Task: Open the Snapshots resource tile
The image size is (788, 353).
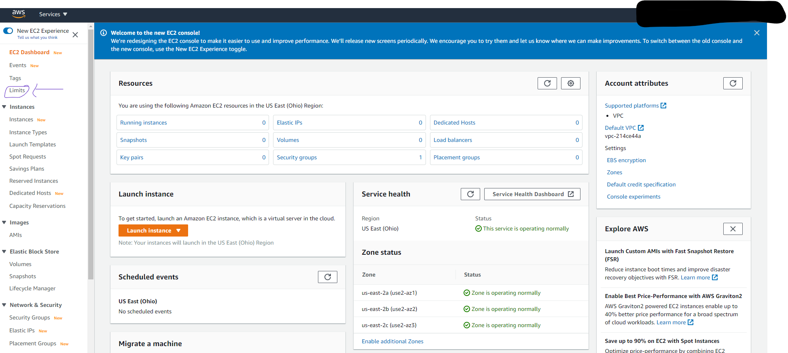Action: 193,140
